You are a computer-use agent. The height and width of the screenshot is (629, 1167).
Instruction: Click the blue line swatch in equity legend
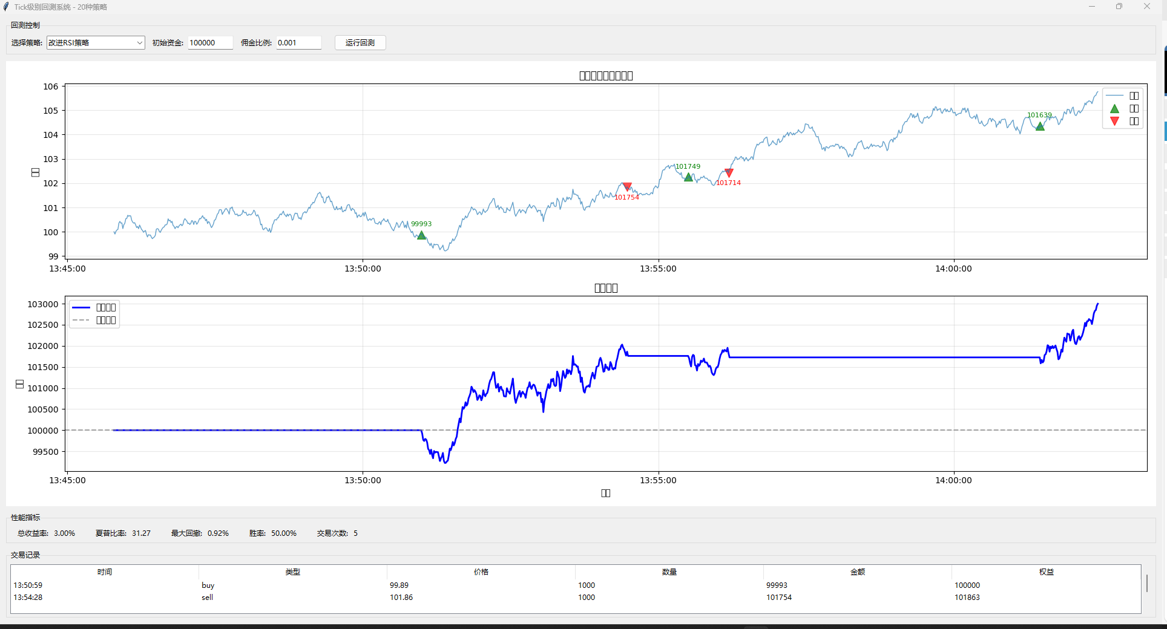click(81, 307)
